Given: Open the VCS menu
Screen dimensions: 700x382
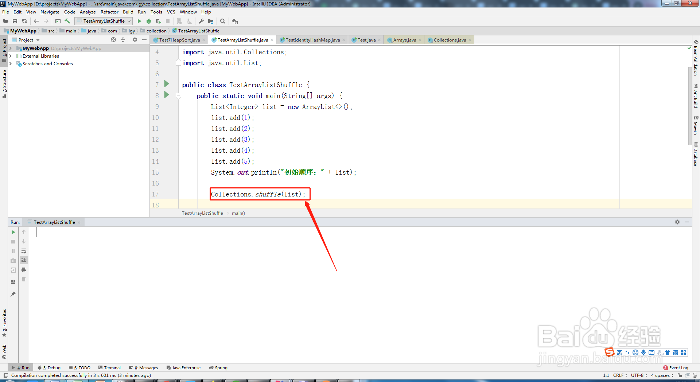Looking at the screenshot, I should click(x=171, y=12).
